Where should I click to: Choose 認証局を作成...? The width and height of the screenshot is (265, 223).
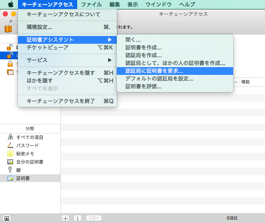[x=175, y=55]
